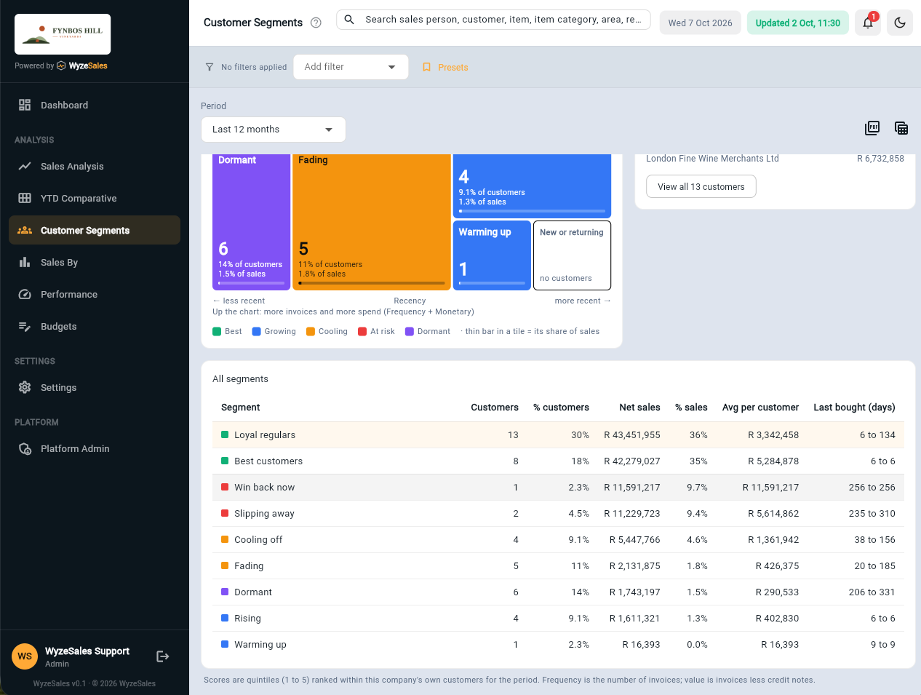The image size is (921, 695).
Task: Open Presets
Action: 445,67
